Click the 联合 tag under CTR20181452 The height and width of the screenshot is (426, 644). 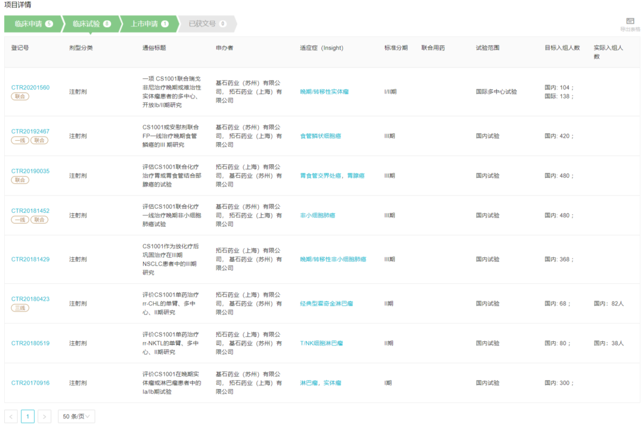(x=39, y=220)
